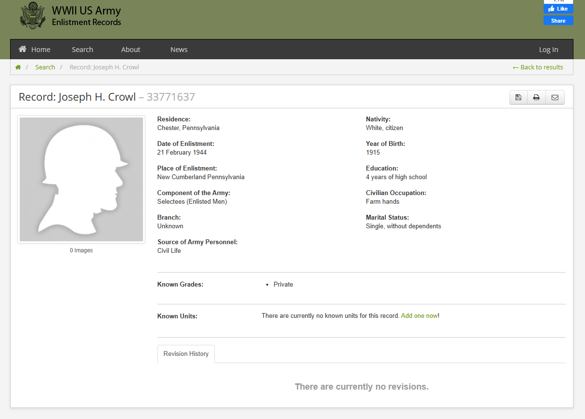Click the Facebook Share button
The image size is (585, 419).
coord(559,21)
